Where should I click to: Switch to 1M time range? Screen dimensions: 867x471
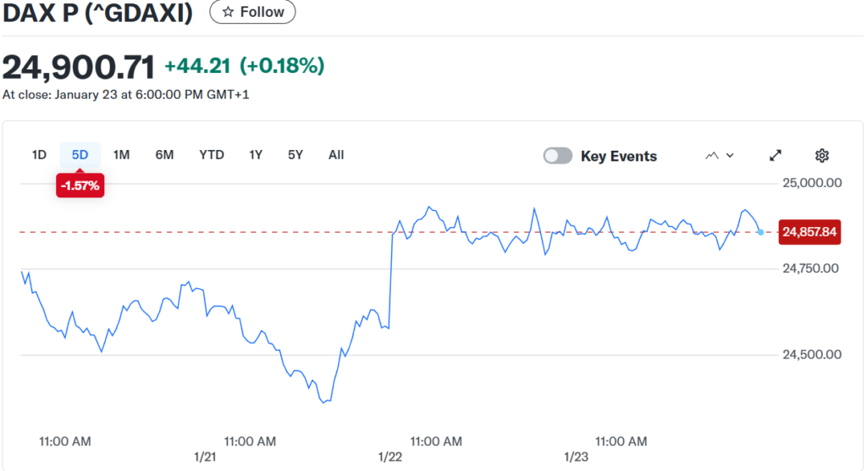coord(121,155)
